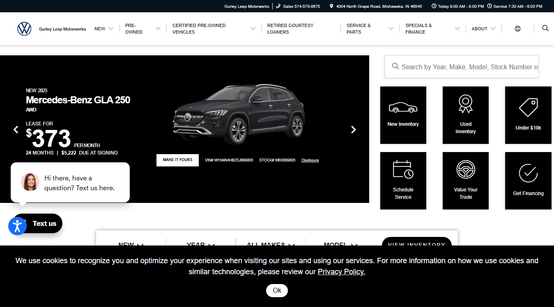
Task: Click the Volkswagen logo icon
Action: pyautogui.click(x=24, y=29)
